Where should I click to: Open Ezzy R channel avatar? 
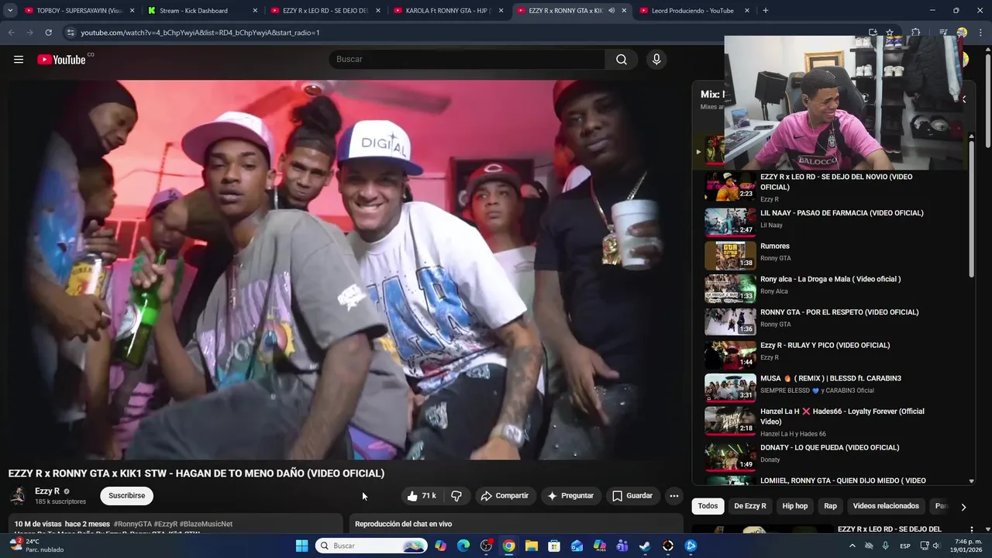[18, 496]
